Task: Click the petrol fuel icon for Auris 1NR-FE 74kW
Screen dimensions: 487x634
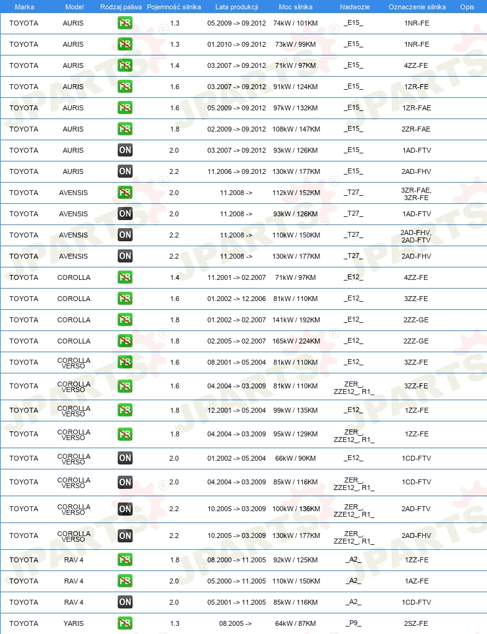Action: point(125,23)
